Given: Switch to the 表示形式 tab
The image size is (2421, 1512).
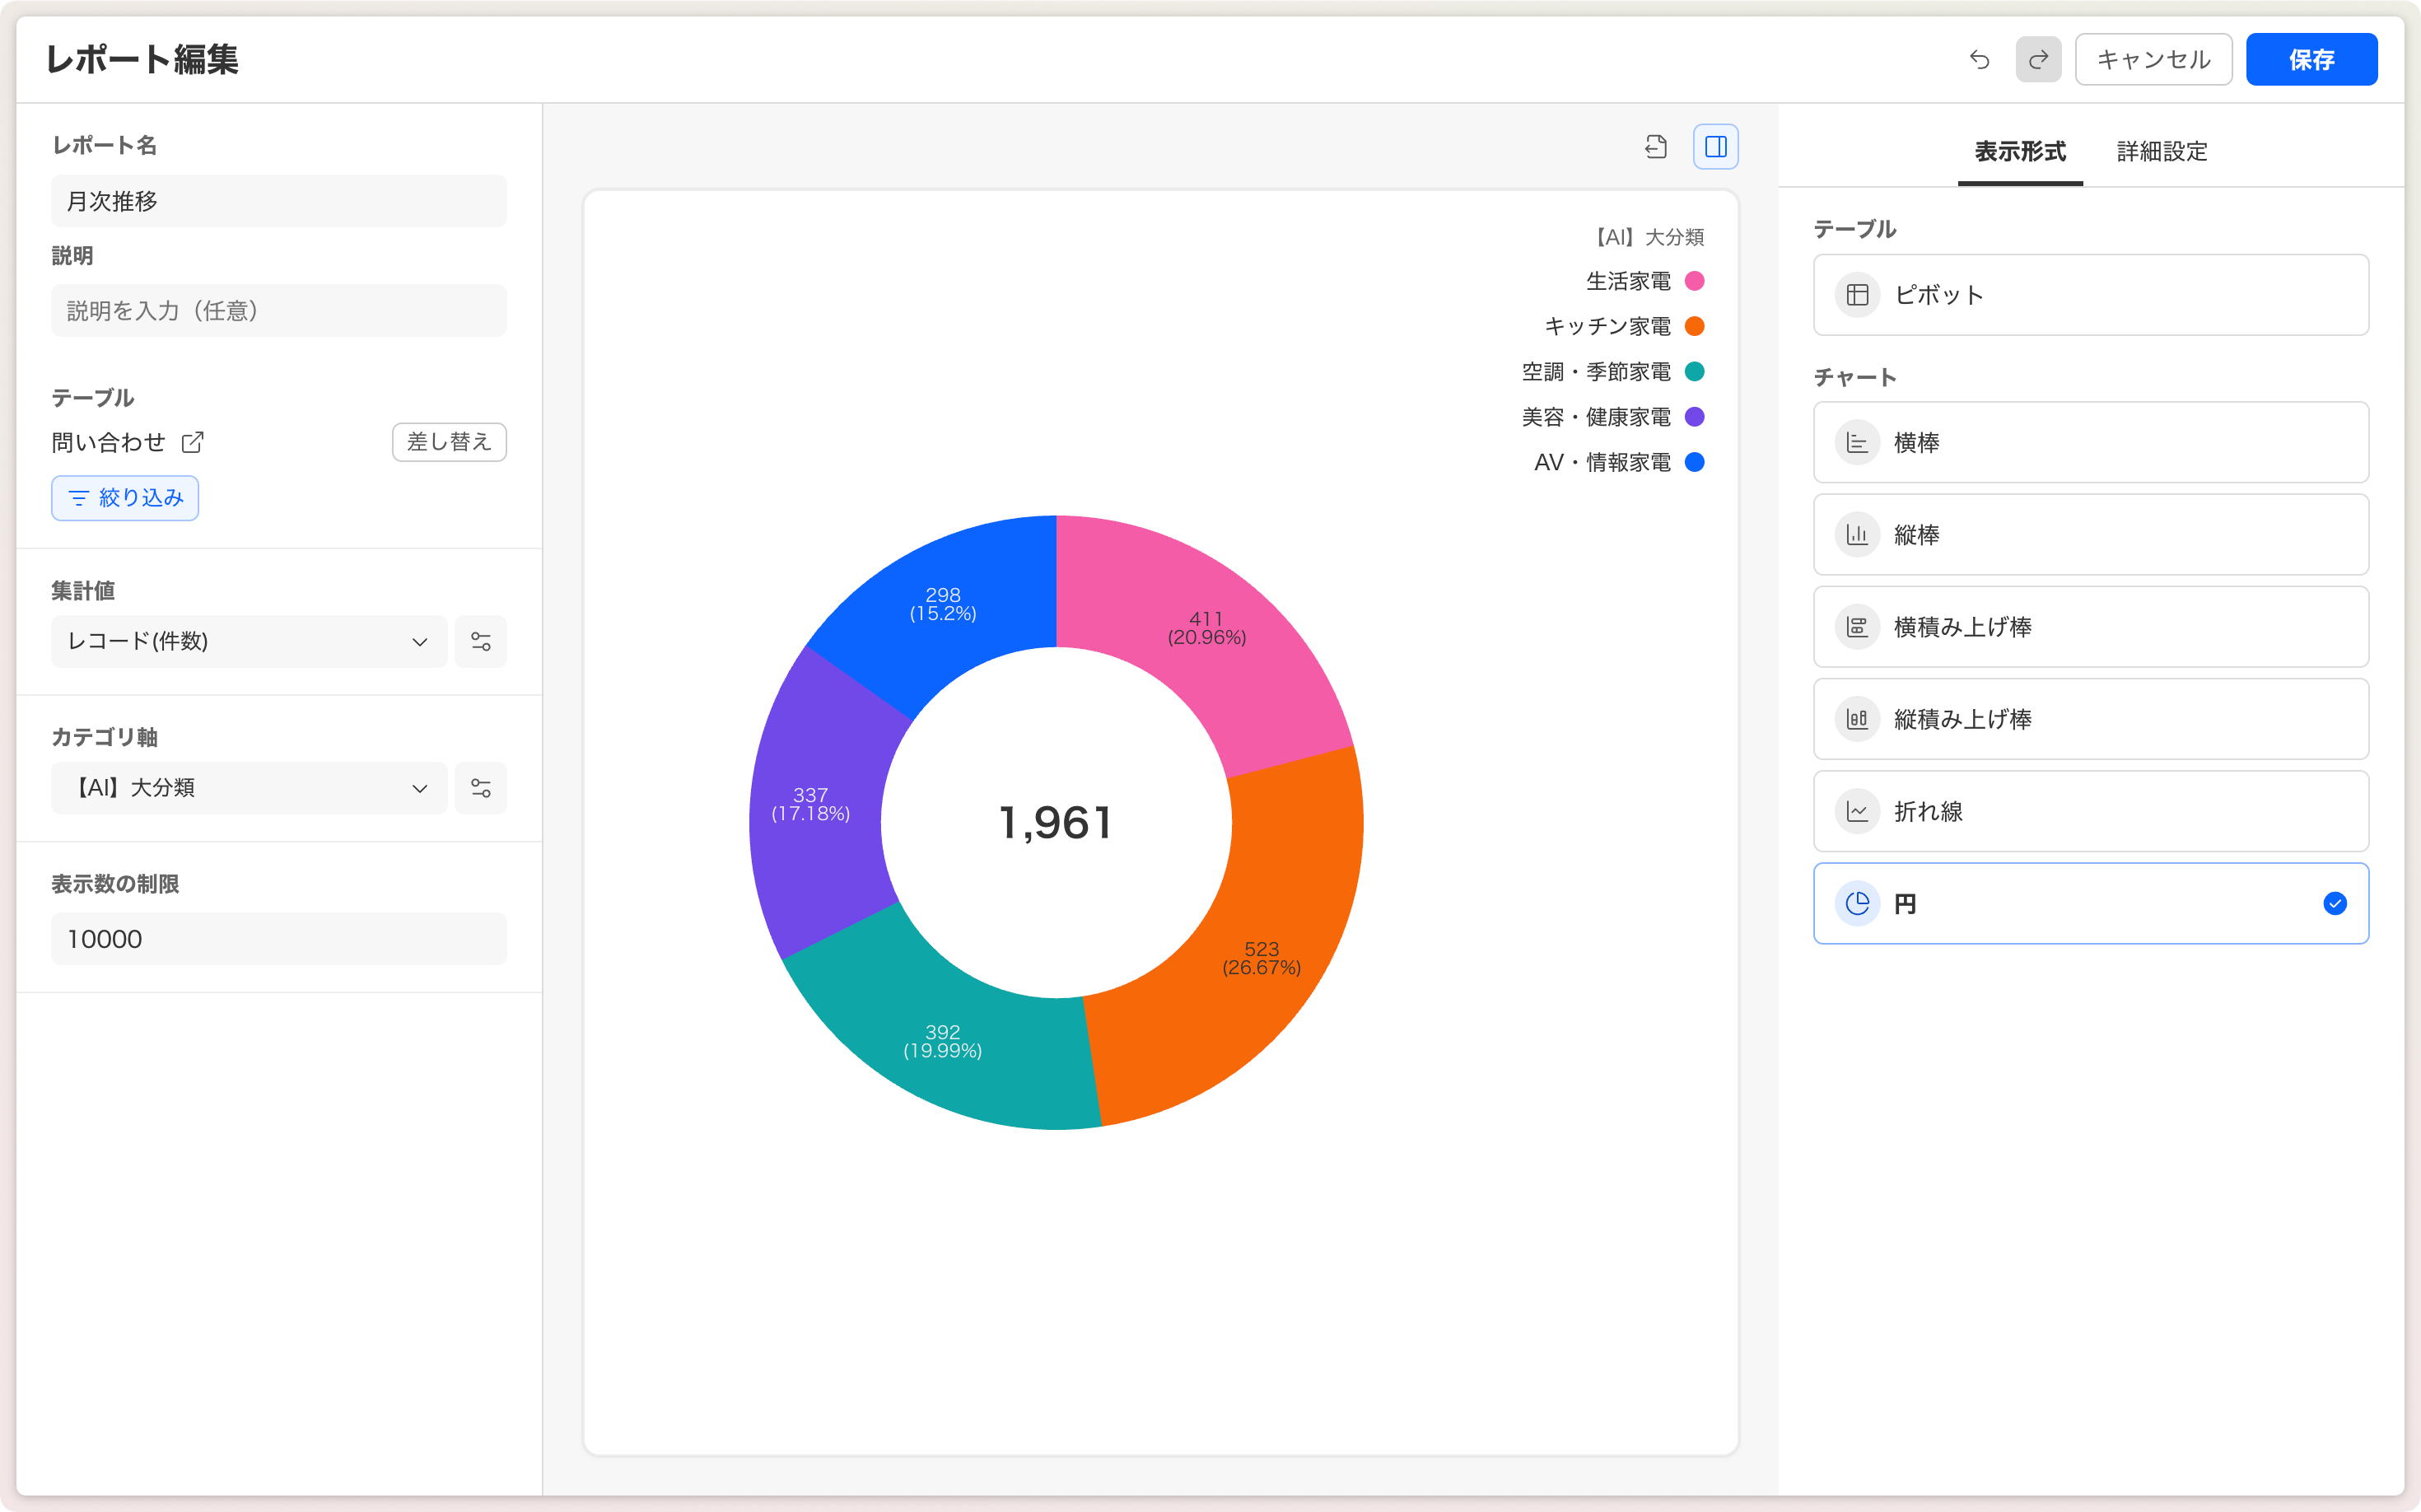Looking at the screenshot, I should [x=2019, y=152].
